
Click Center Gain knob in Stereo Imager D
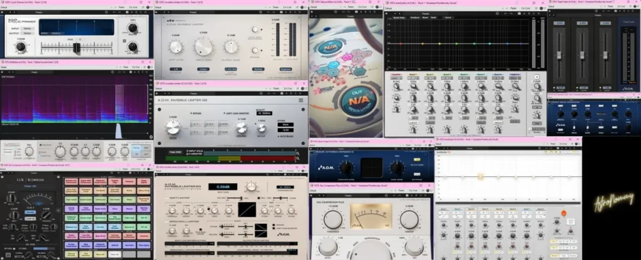[346, 167]
